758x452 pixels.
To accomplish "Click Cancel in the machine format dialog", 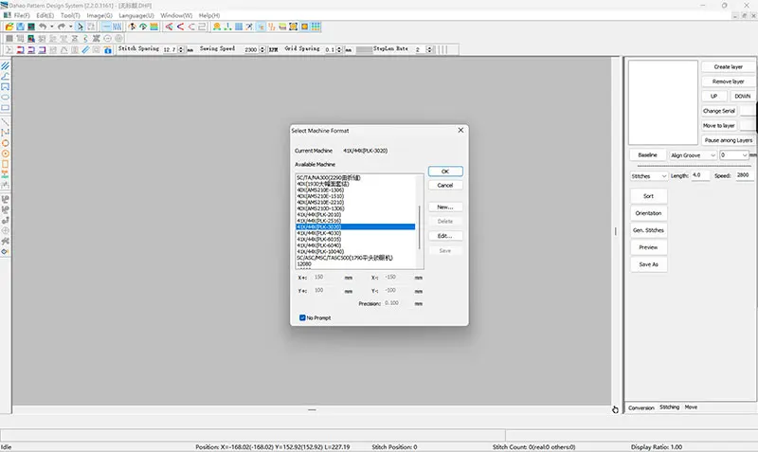I will 445,185.
